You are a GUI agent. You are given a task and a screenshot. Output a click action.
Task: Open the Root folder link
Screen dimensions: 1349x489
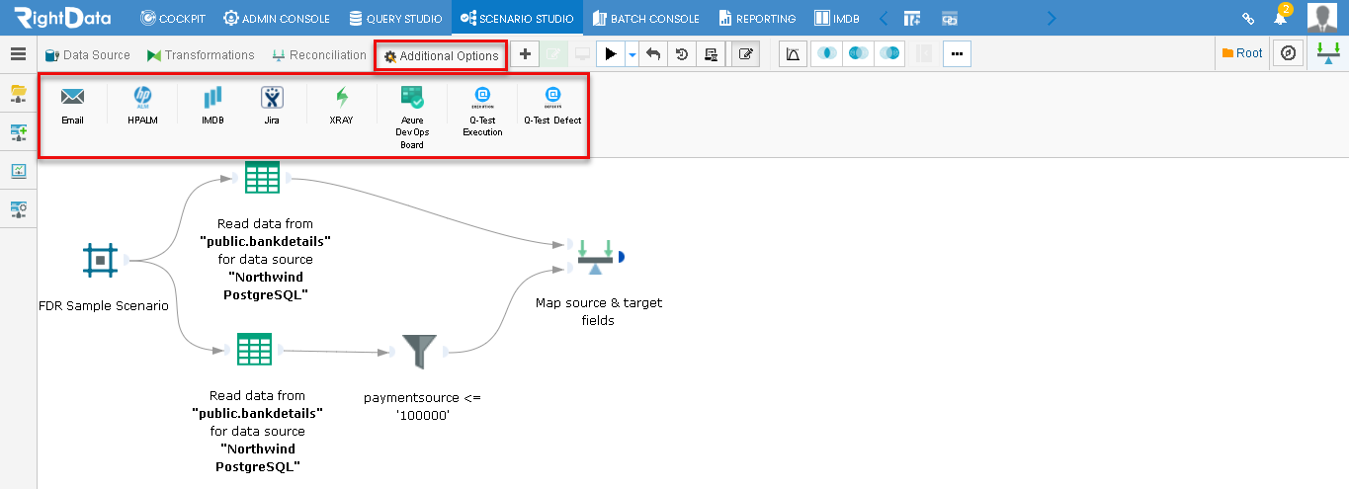(x=1242, y=53)
